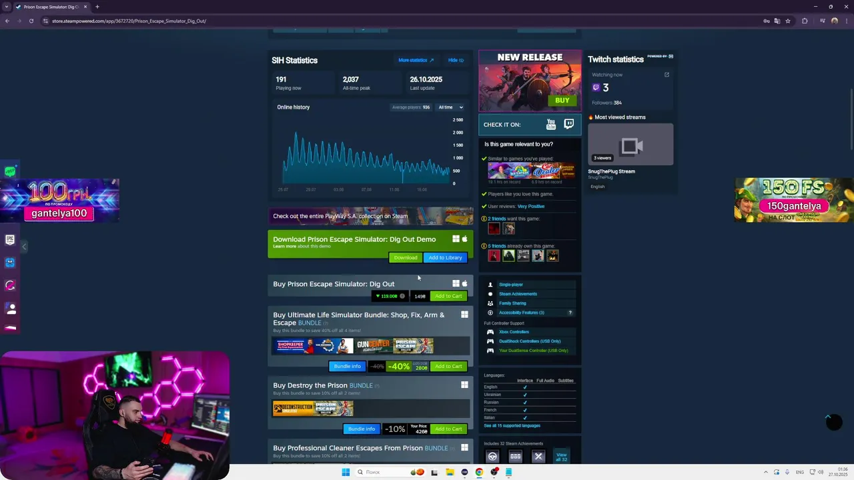The height and width of the screenshot is (480, 854).
Task: Click the info icon beside 119.00 price
Action: (x=402, y=296)
